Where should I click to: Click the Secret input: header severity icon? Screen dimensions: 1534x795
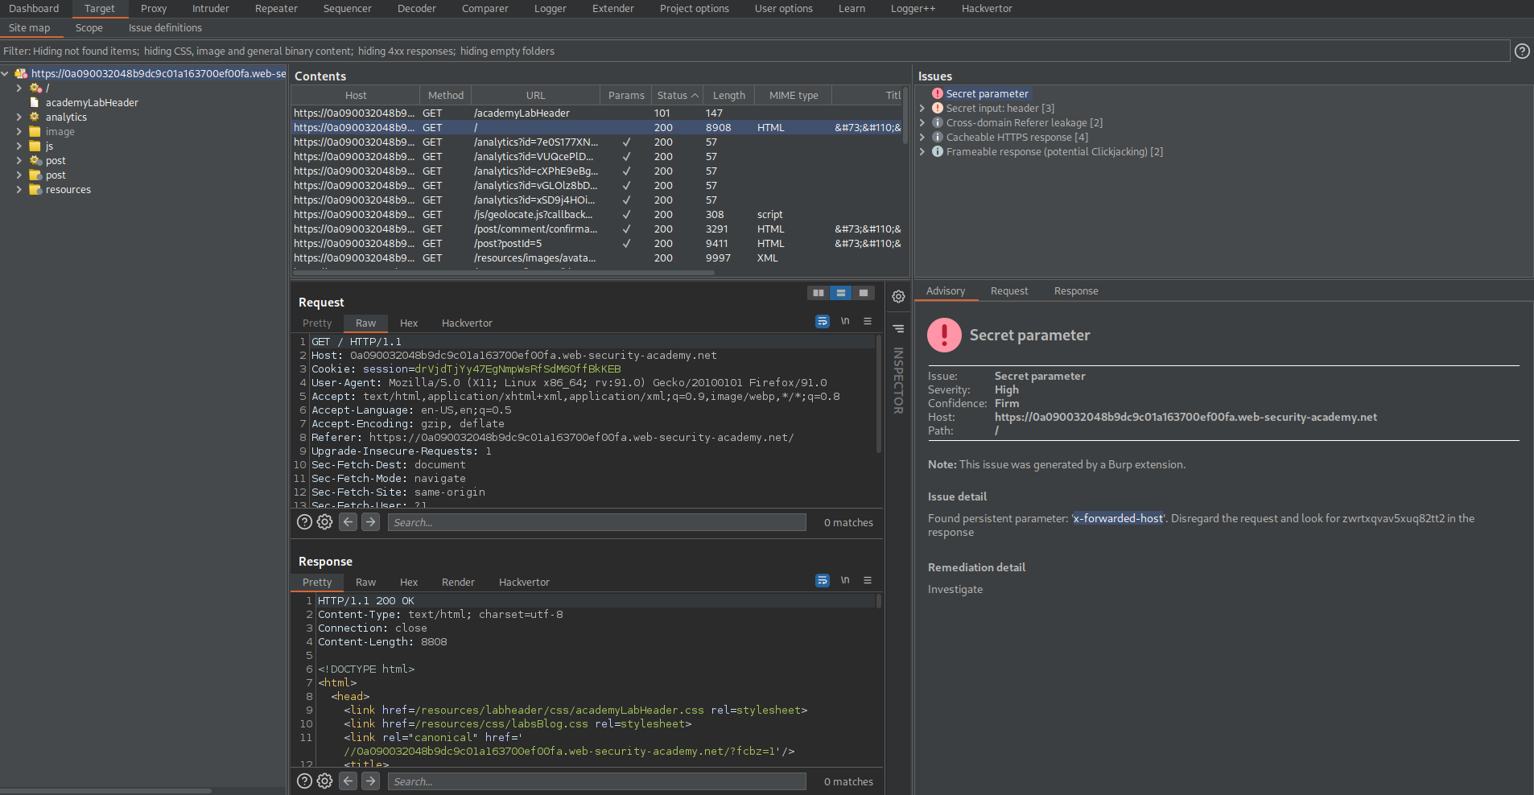pos(938,108)
